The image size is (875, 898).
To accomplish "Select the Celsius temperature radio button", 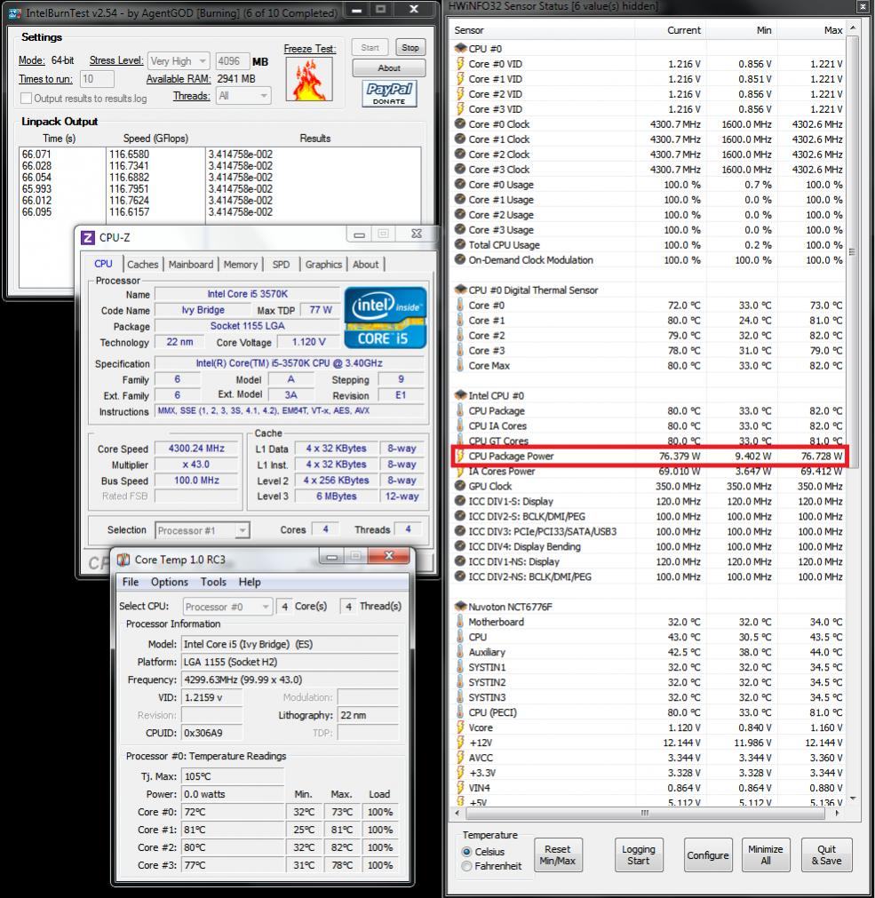I will [x=466, y=852].
